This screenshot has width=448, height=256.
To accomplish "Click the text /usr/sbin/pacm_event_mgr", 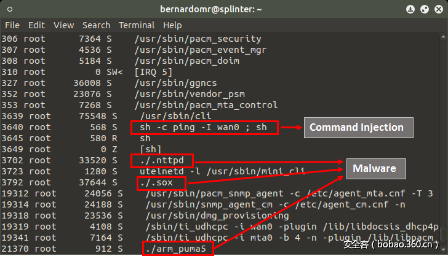I will (201, 50).
